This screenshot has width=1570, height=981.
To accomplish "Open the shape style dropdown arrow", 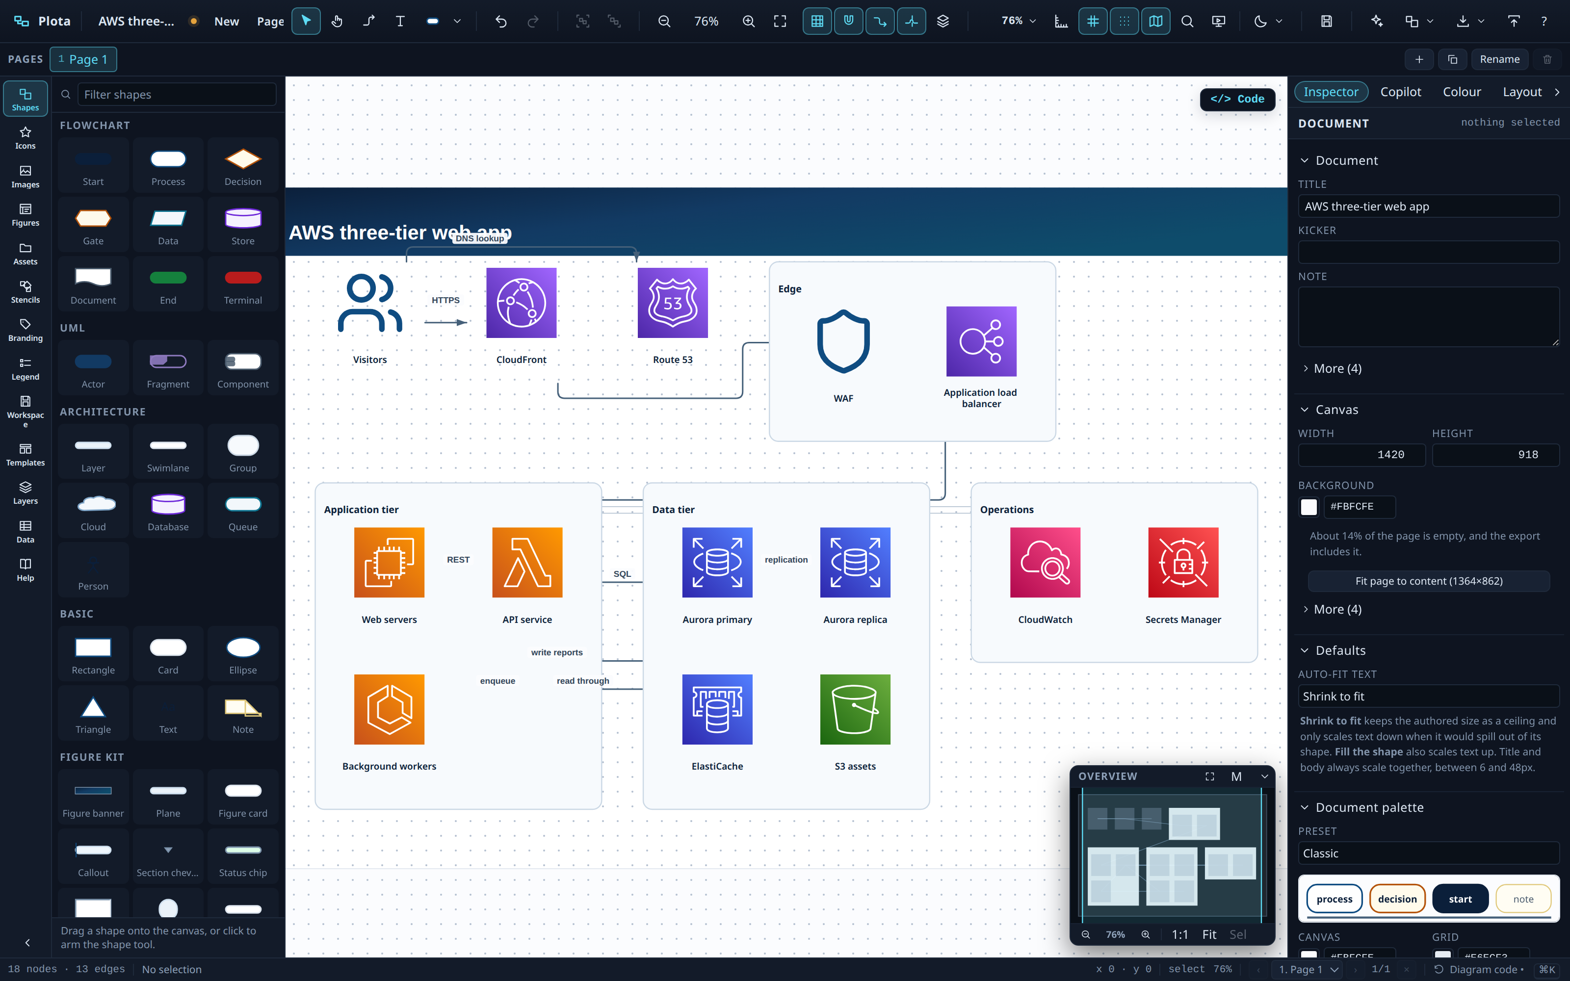I will [x=457, y=22].
